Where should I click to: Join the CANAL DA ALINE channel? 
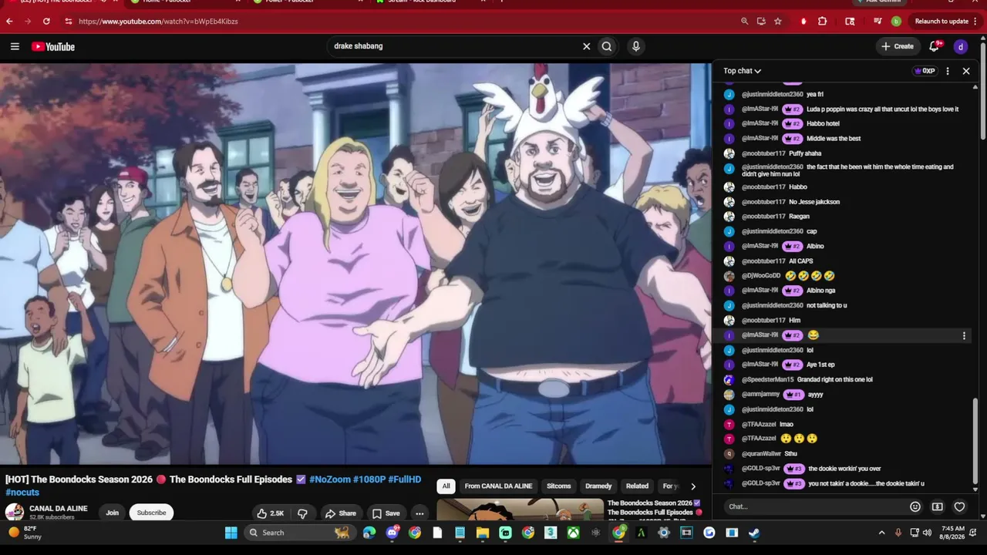click(x=112, y=513)
